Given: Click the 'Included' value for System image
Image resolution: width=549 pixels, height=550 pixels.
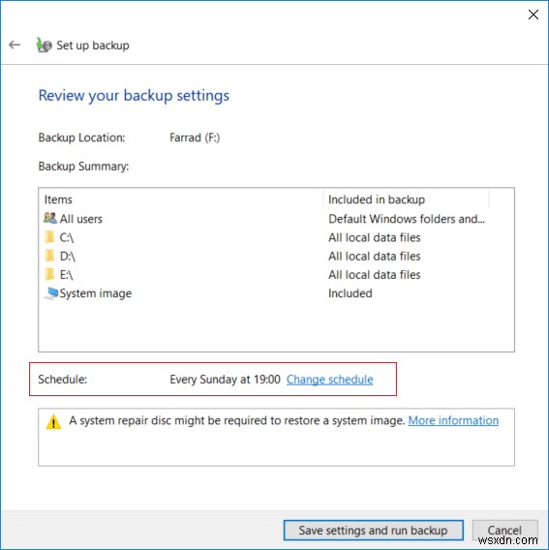Looking at the screenshot, I should click(351, 293).
